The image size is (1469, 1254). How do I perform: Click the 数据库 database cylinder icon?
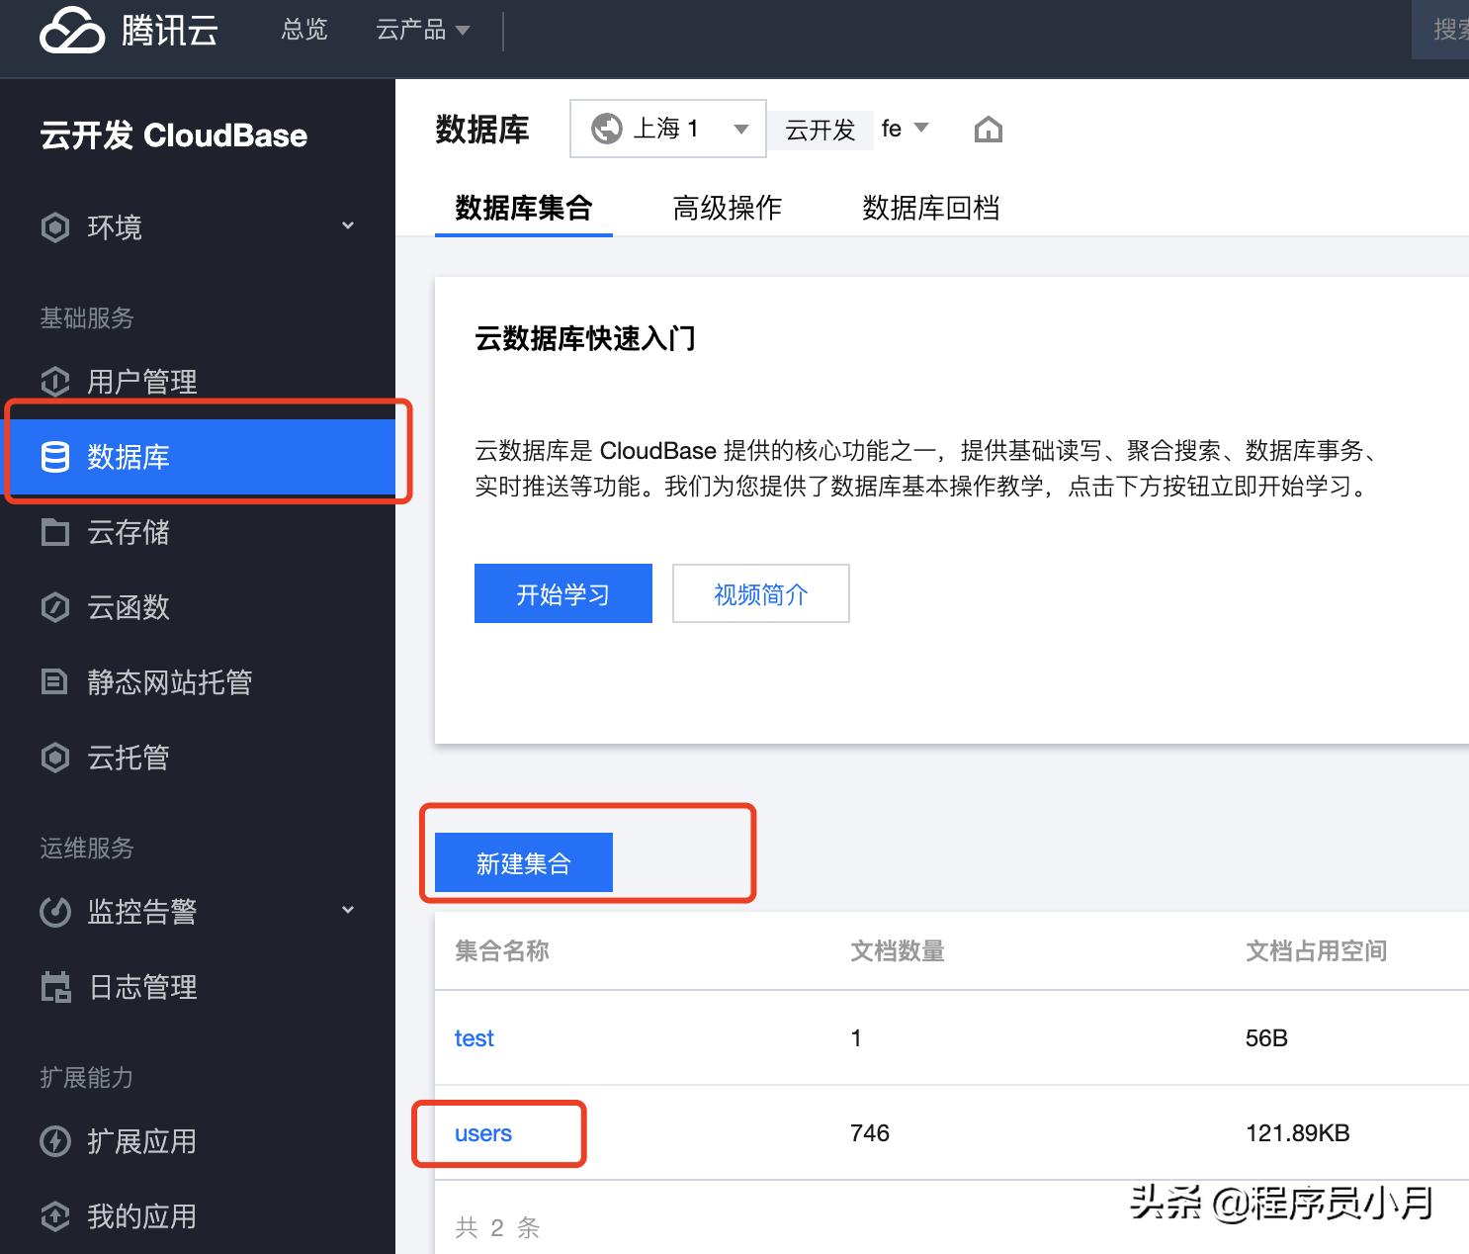tap(55, 457)
